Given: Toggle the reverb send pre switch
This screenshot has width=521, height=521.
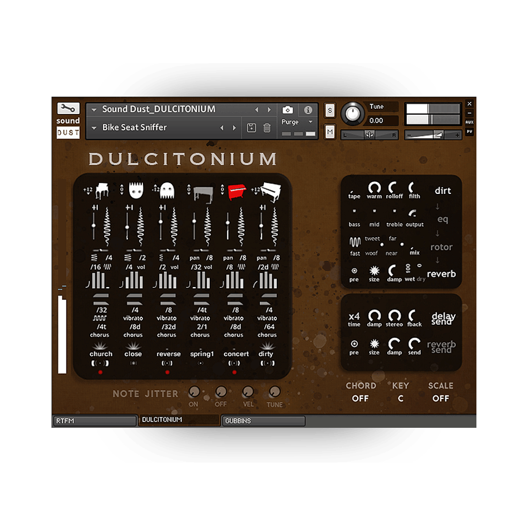Looking at the screenshot, I should tap(354, 343).
